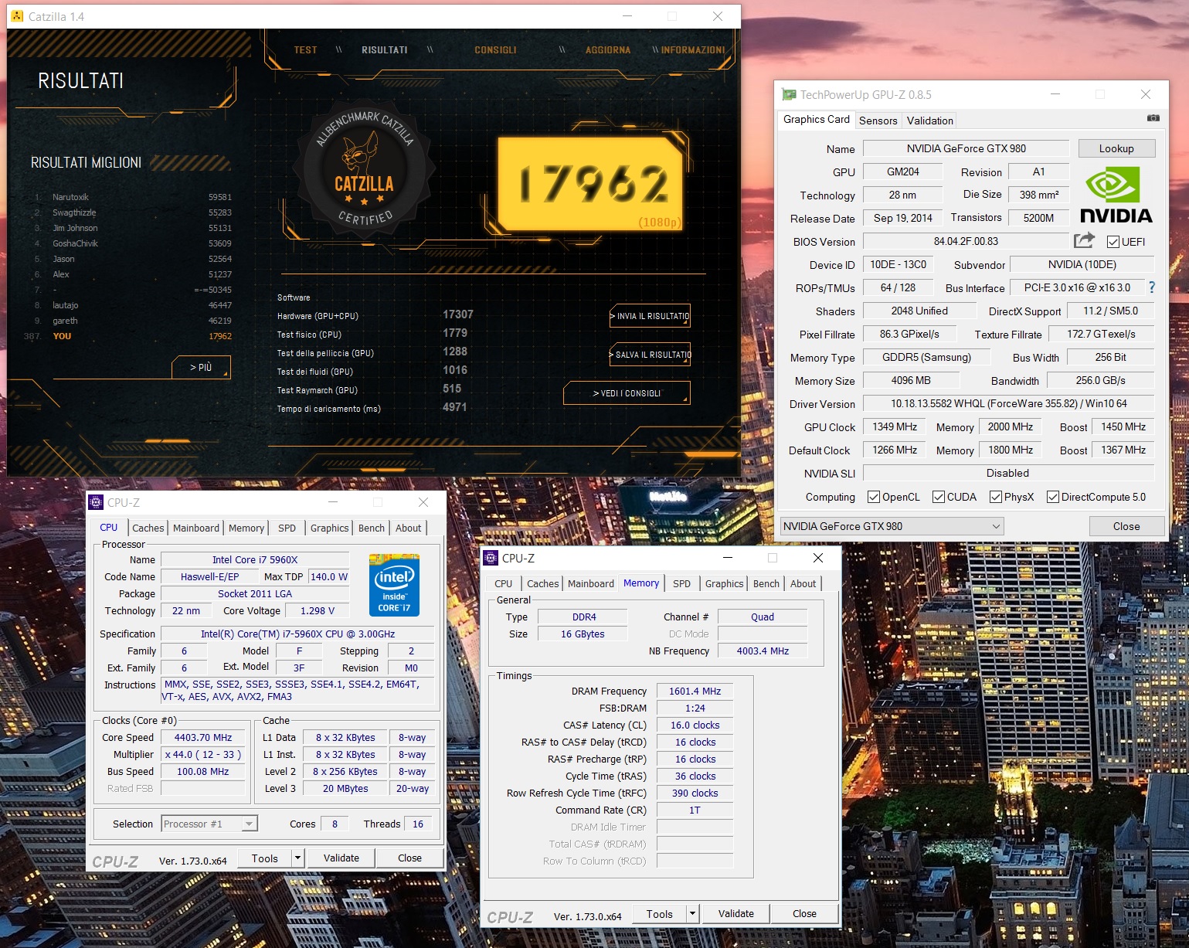The image size is (1189, 948).
Task: Click the GPU Clock value 1349 MHz
Action: point(895,426)
